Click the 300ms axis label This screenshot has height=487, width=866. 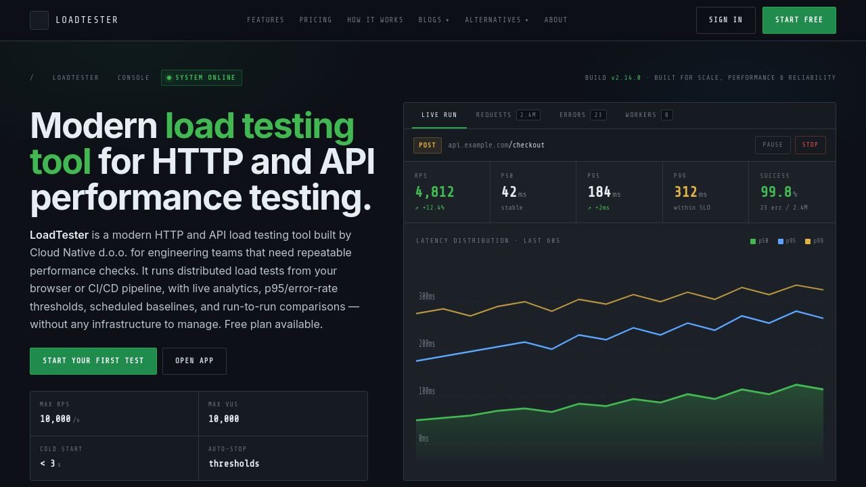tap(427, 296)
